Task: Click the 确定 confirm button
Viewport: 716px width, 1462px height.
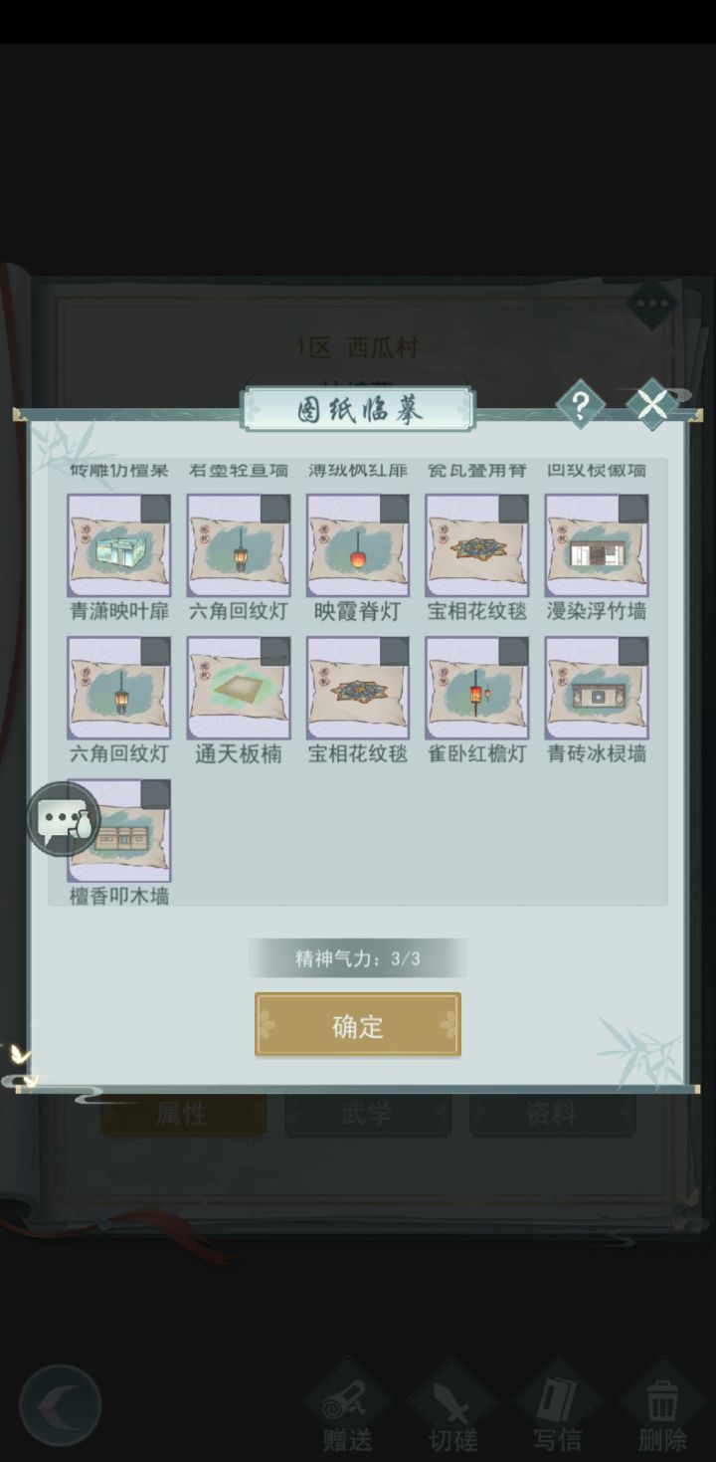Action: point(358,1025)
